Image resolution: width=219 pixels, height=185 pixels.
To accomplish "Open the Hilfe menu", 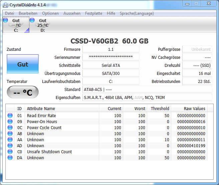I will coord(111,13).
